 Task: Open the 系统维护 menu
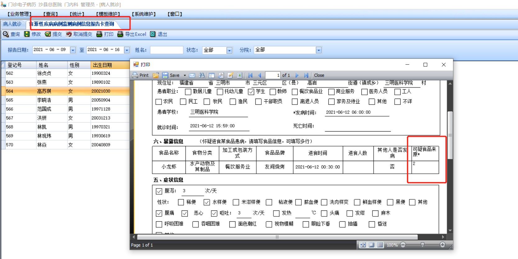(144, 14)
